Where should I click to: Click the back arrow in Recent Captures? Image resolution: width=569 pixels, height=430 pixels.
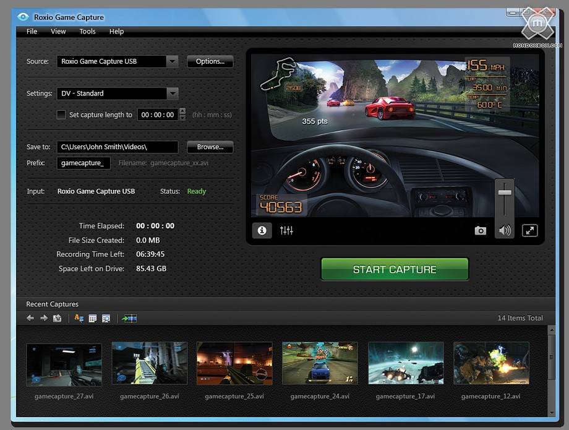point(30,318)
